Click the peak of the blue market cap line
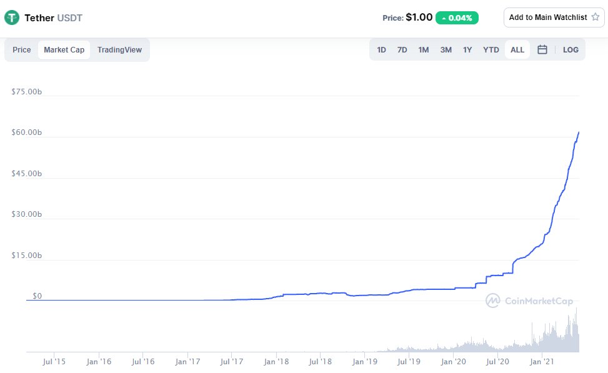This screenshot has height=373, width=608. tap(579, 132)
